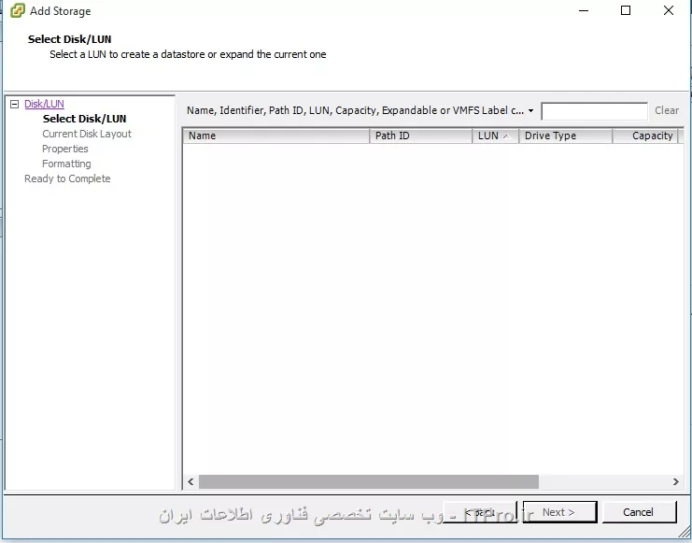Sort by the Capacity column header

(644, 136)
